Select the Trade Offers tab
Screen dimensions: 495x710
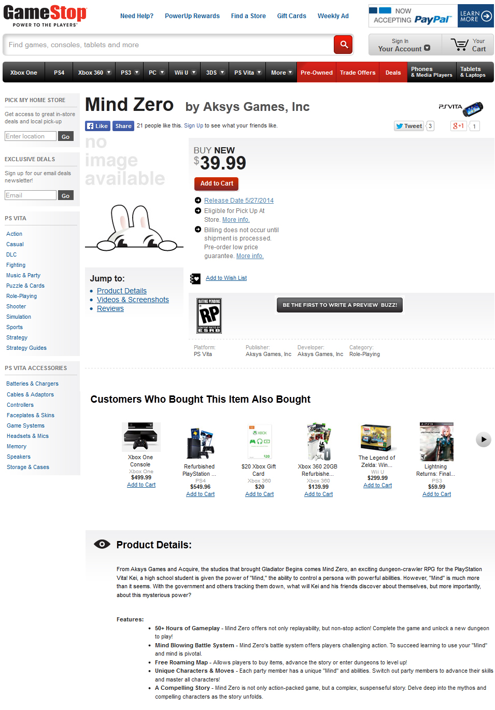coord(358,73)
